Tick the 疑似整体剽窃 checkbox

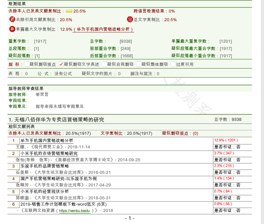tap(139, 64)
